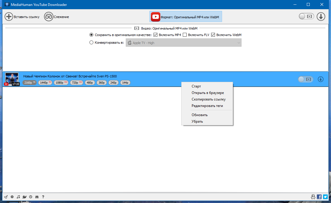Viewport: 331px width, 203px height.
Task: Choose the 480p quality badge
Action: coord(90,83)
